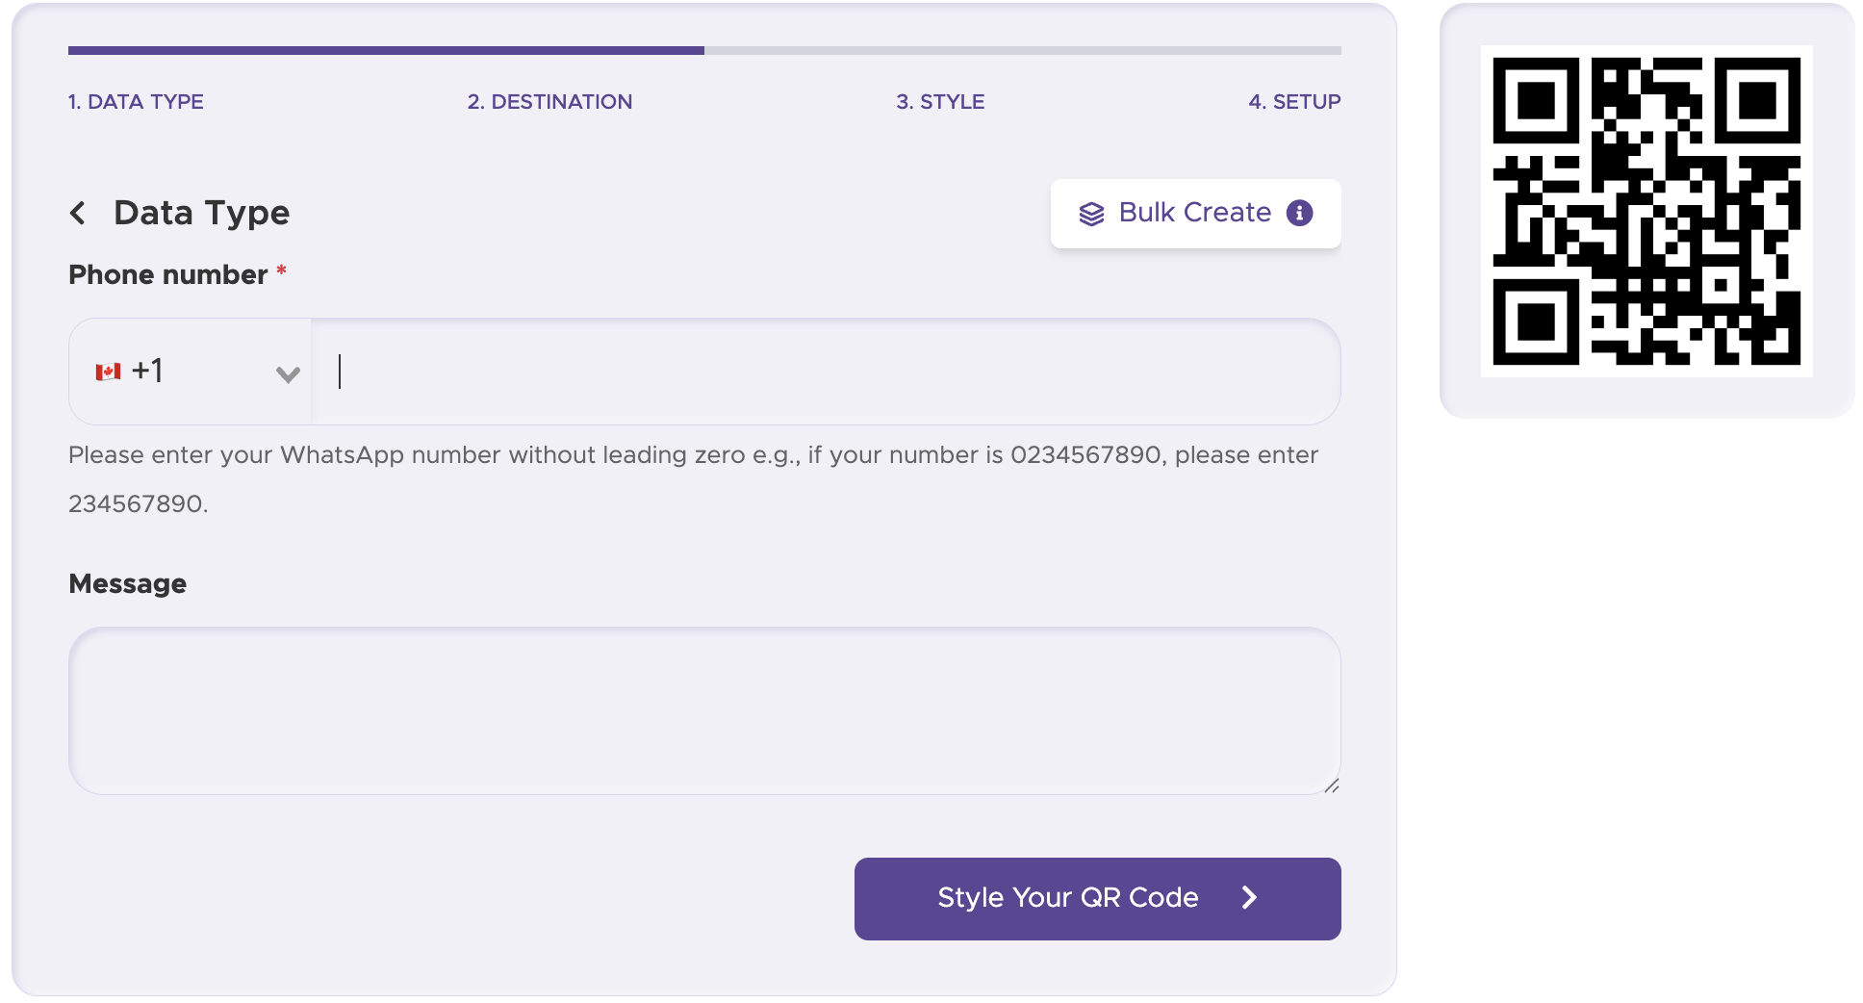
Task: Click inside the Message text area
Action: 704,710
